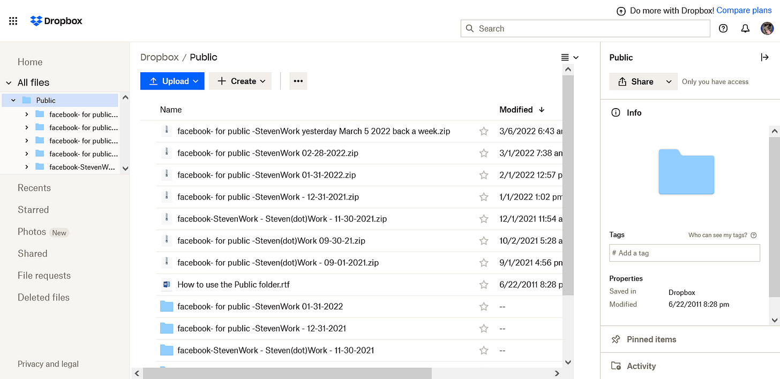780x379 pixels.
Task: Go to Home in sidebar
Action: pos(30,62)
